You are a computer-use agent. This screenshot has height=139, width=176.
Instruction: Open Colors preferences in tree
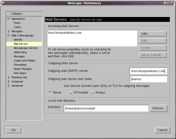click(x=18, y=27)
